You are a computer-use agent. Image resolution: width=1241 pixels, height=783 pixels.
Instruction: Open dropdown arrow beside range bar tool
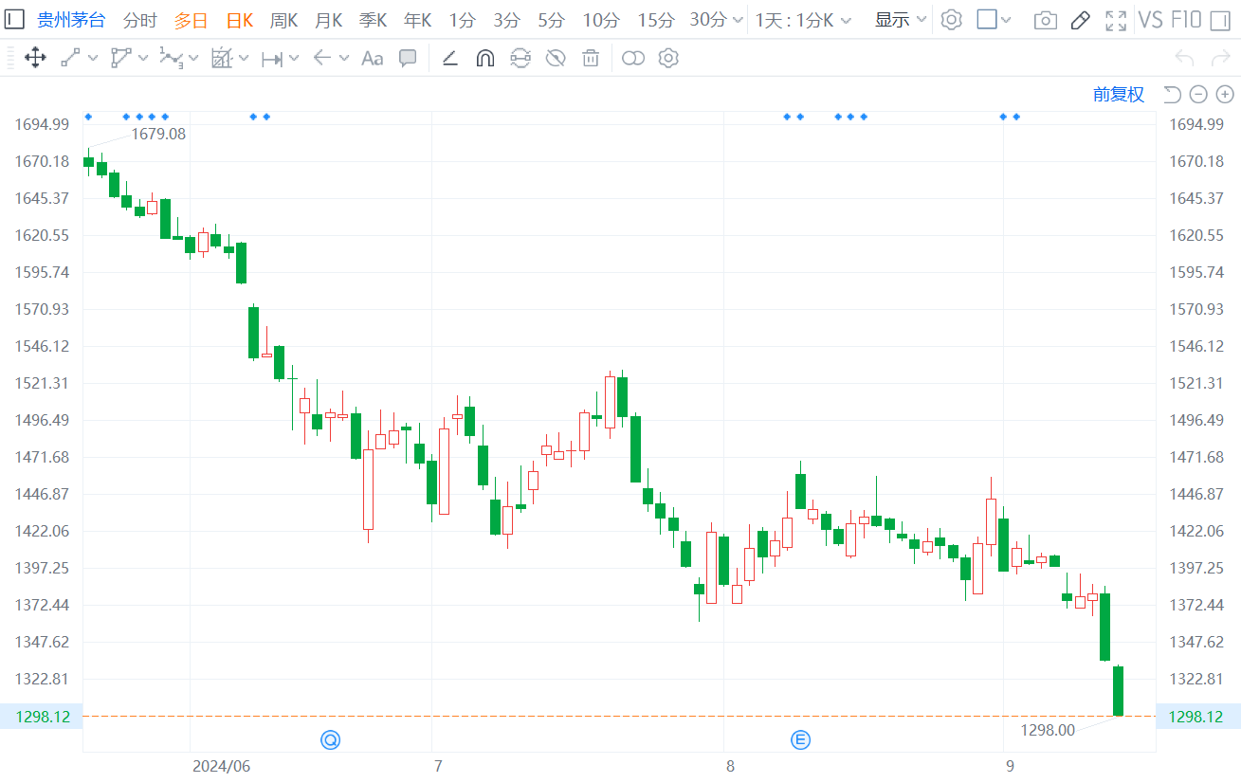(294, 59)
